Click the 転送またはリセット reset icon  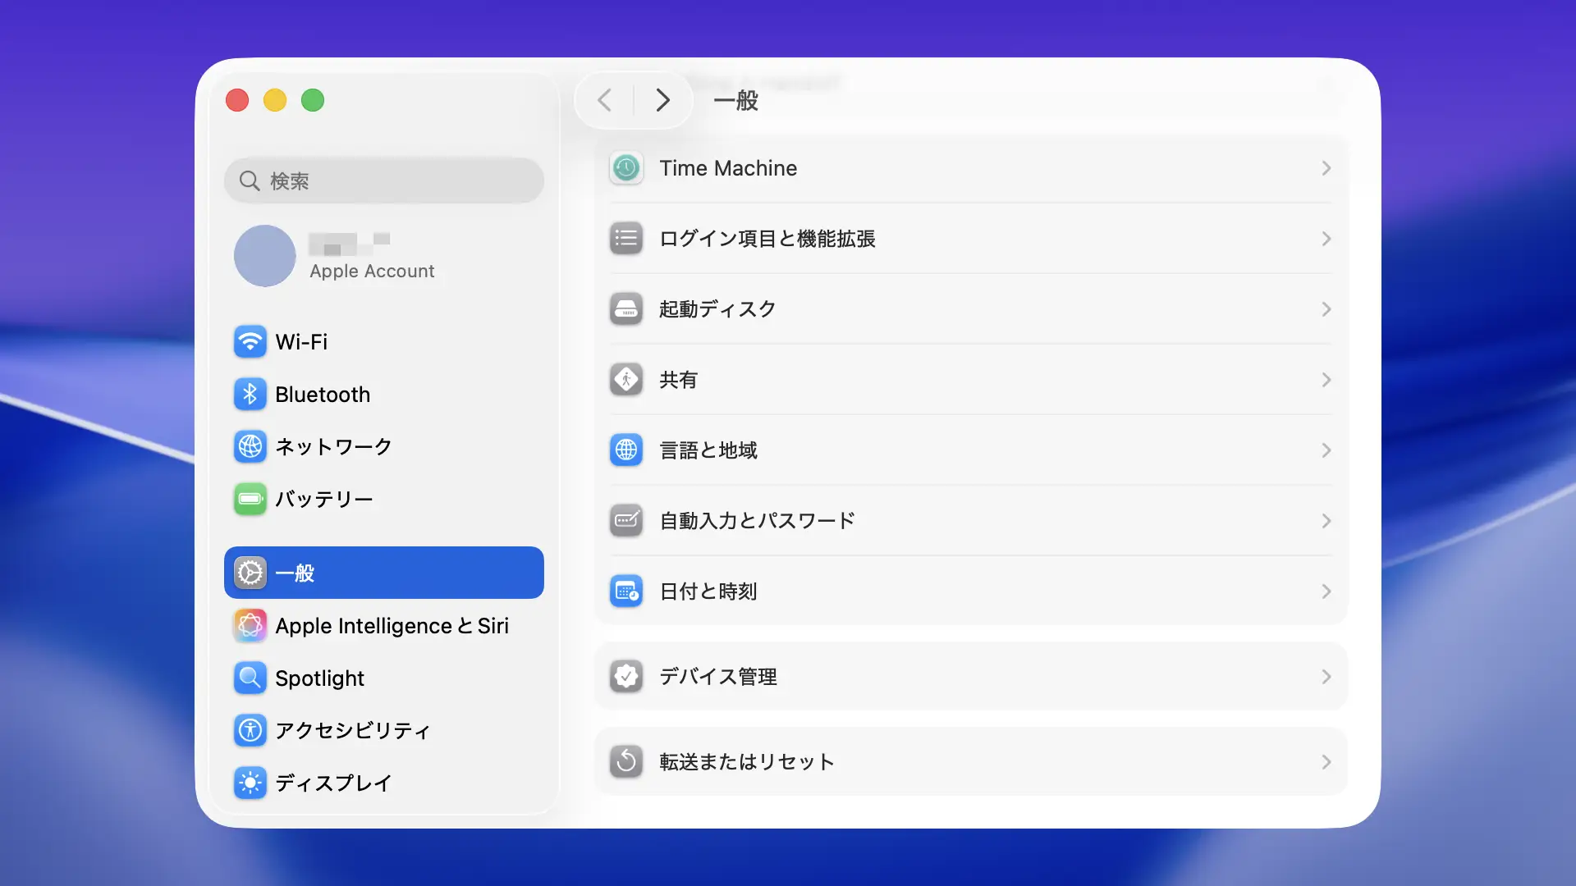pos(626,762)
